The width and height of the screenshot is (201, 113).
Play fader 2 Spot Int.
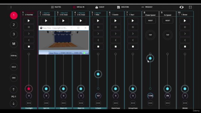tap(46, 21)
